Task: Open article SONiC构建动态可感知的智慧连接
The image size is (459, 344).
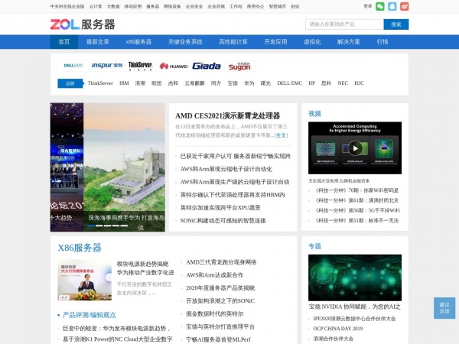Action: tap(223, 221)
